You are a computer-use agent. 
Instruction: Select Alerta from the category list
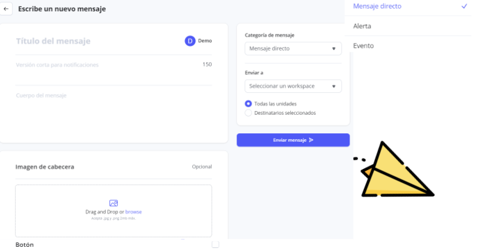(363, 26)
